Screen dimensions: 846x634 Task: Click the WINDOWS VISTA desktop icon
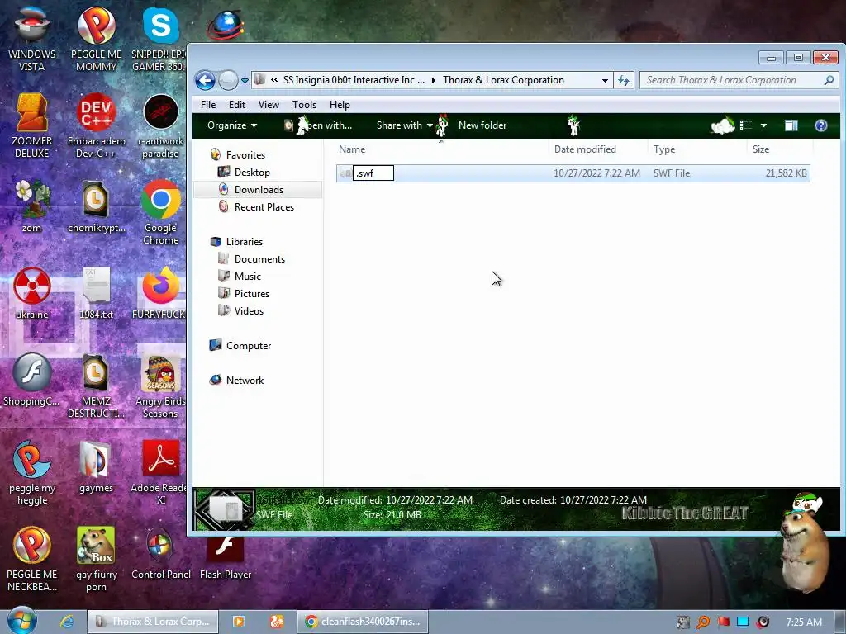(31, 38)
